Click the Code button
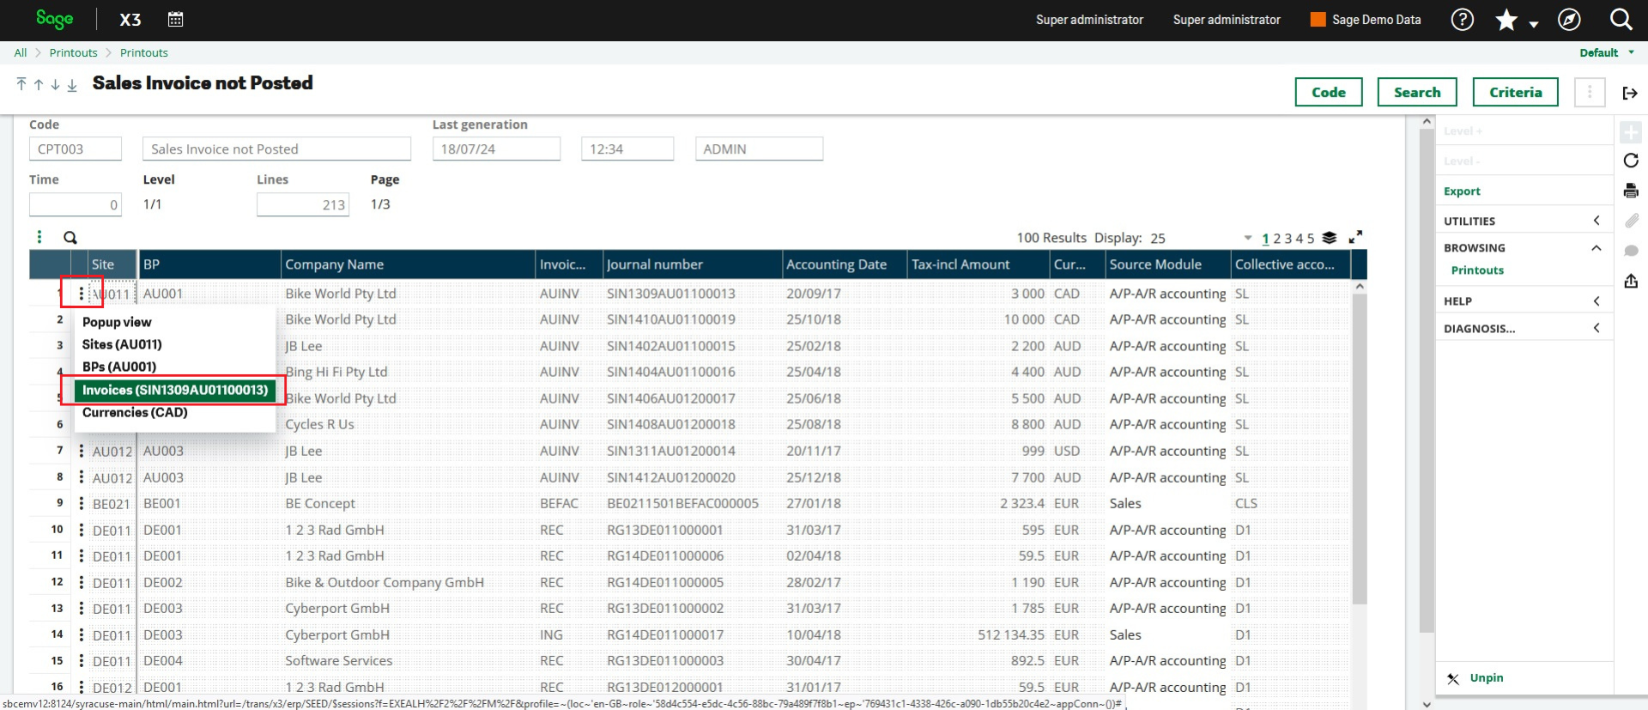The width and height of the screenshot is (1648, 710). 1329,92
